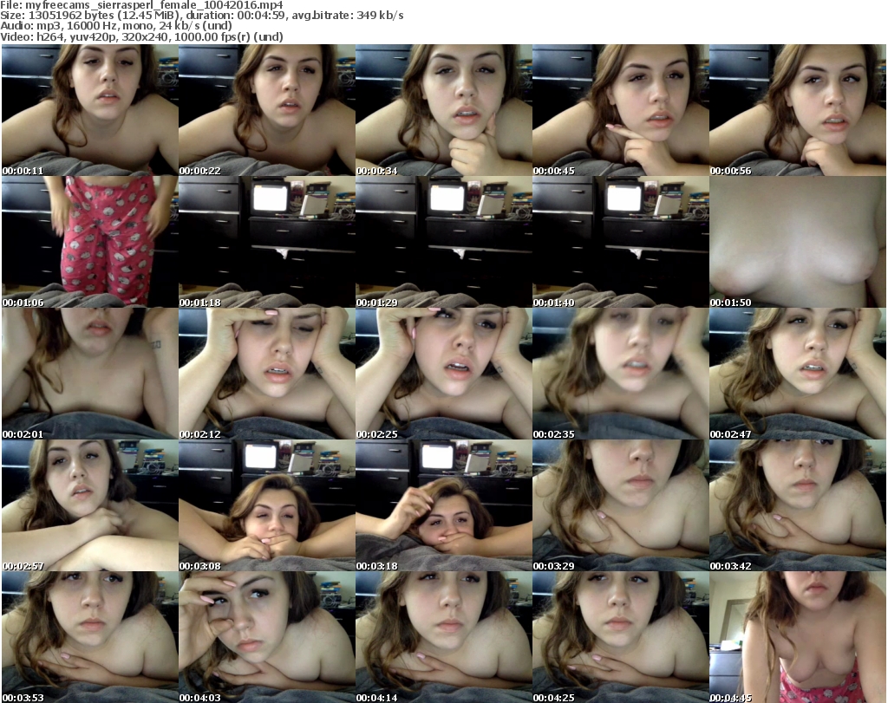
Task: Click the thumbnail labeled 00:02:12
Action: coord(266,374)
